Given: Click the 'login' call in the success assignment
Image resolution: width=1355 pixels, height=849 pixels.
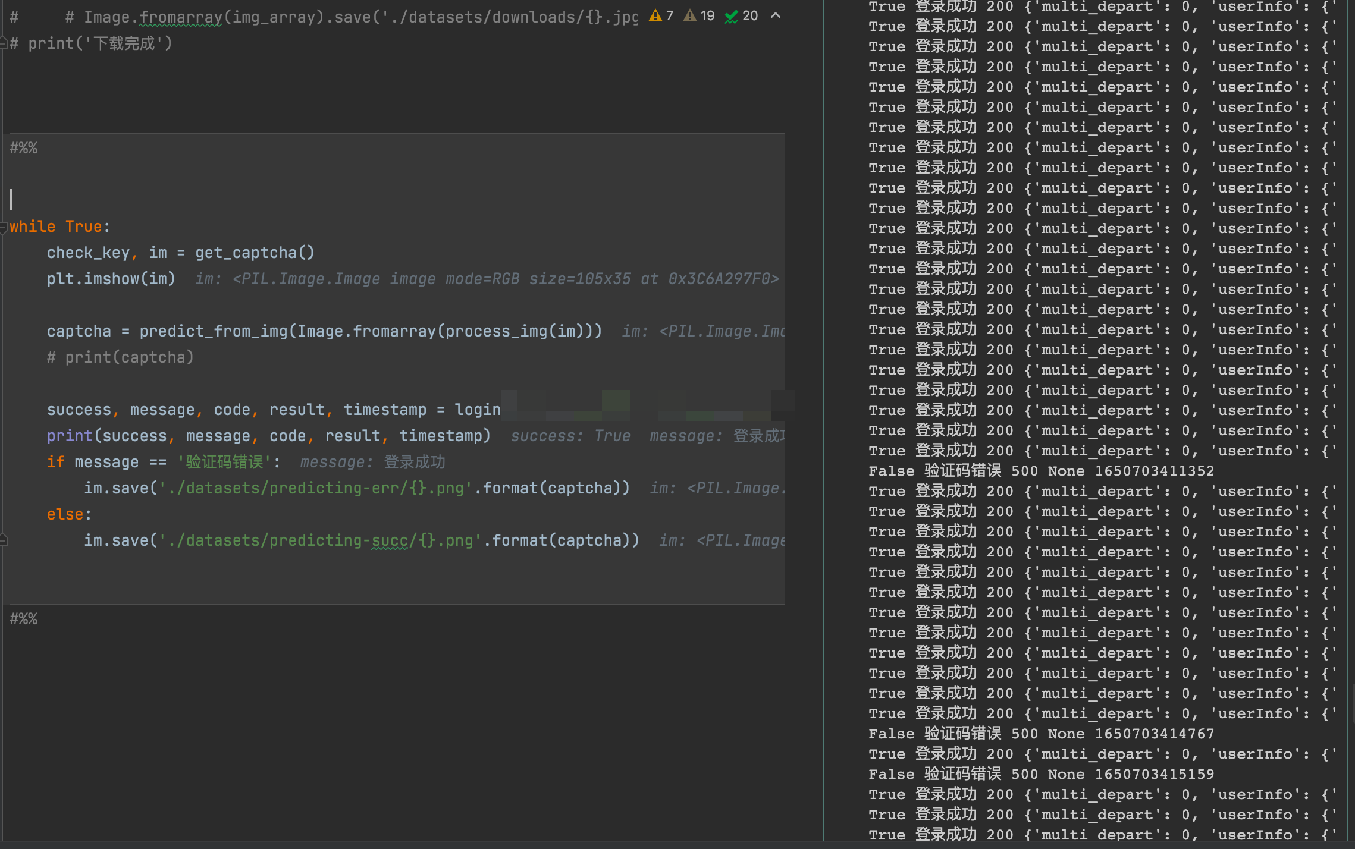Looking at the screenshot, I should (478, 410).
